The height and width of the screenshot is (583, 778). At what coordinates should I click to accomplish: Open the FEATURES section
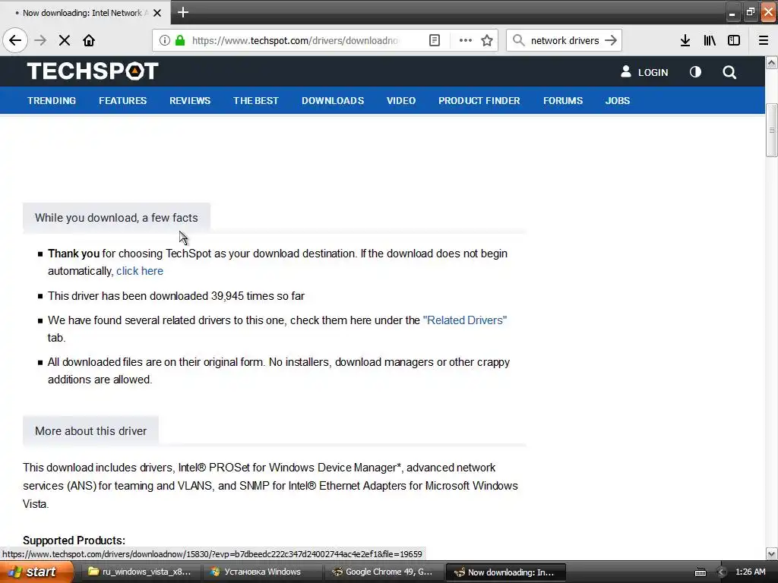(122, 101)
